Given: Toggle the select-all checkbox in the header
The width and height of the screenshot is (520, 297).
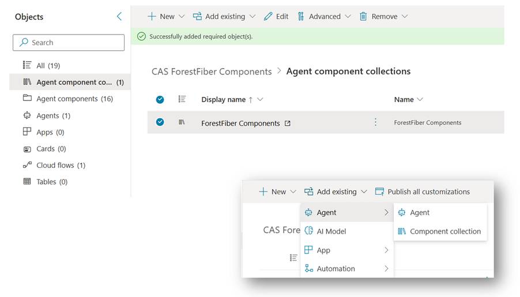Looking at the screenshot, I should (x=160, y=99).
